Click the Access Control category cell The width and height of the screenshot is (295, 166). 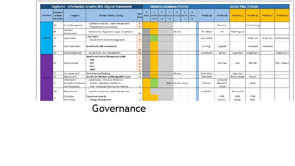coord(74,63)
